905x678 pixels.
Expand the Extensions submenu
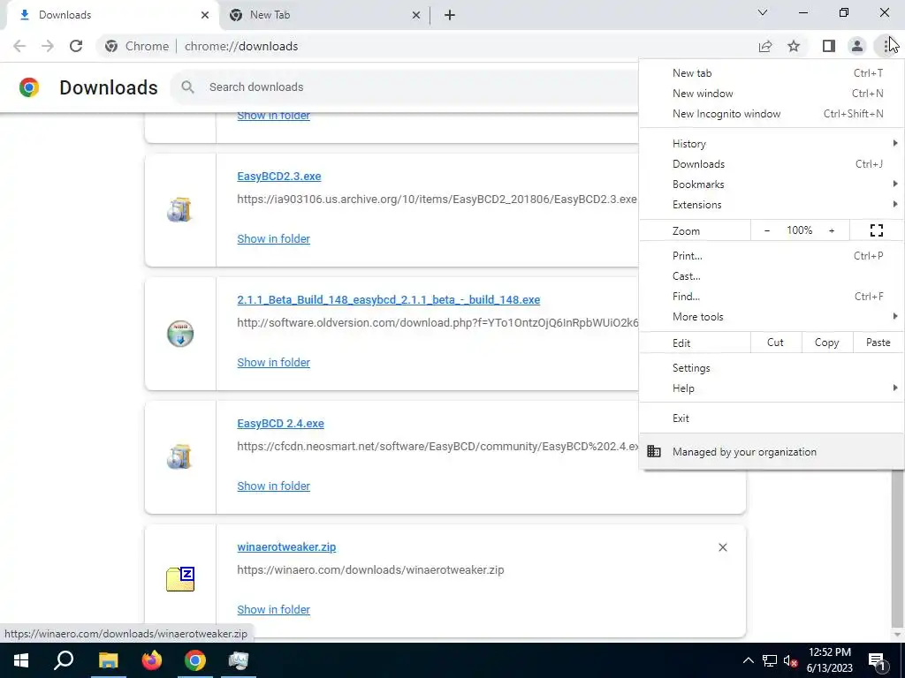pos(772,204)
